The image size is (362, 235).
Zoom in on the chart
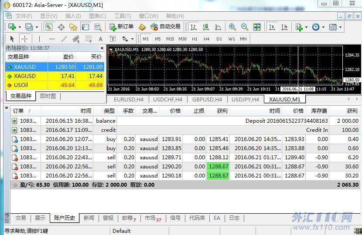pos(232,27)
